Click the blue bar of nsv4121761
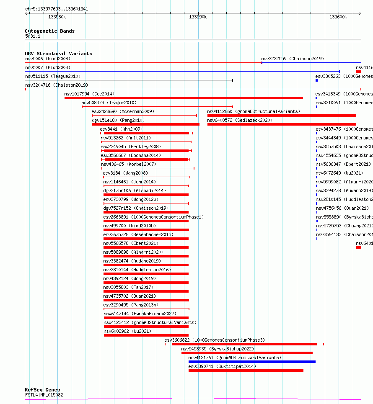The height and width of the screenshot is (404, 373). tap(252, 362)
